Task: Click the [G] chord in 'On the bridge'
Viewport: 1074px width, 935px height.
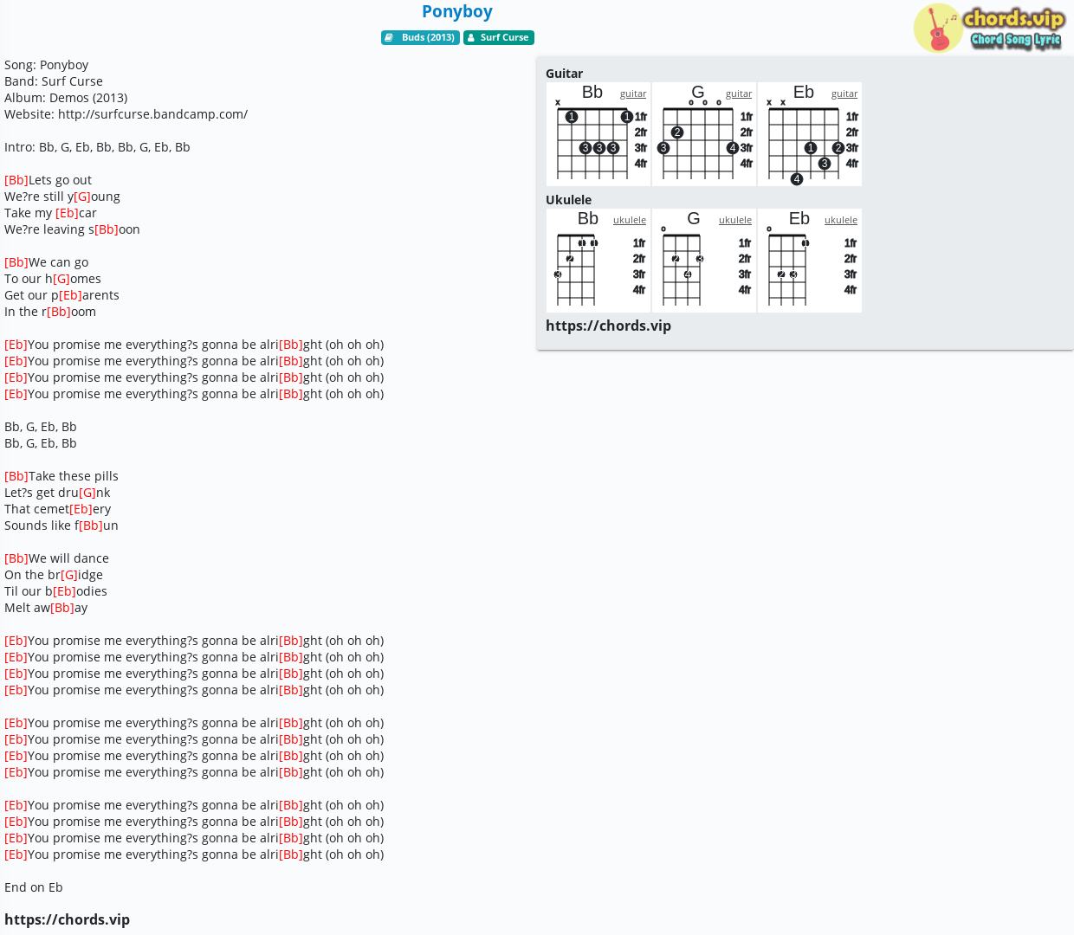Action: [x=69, y=575]
